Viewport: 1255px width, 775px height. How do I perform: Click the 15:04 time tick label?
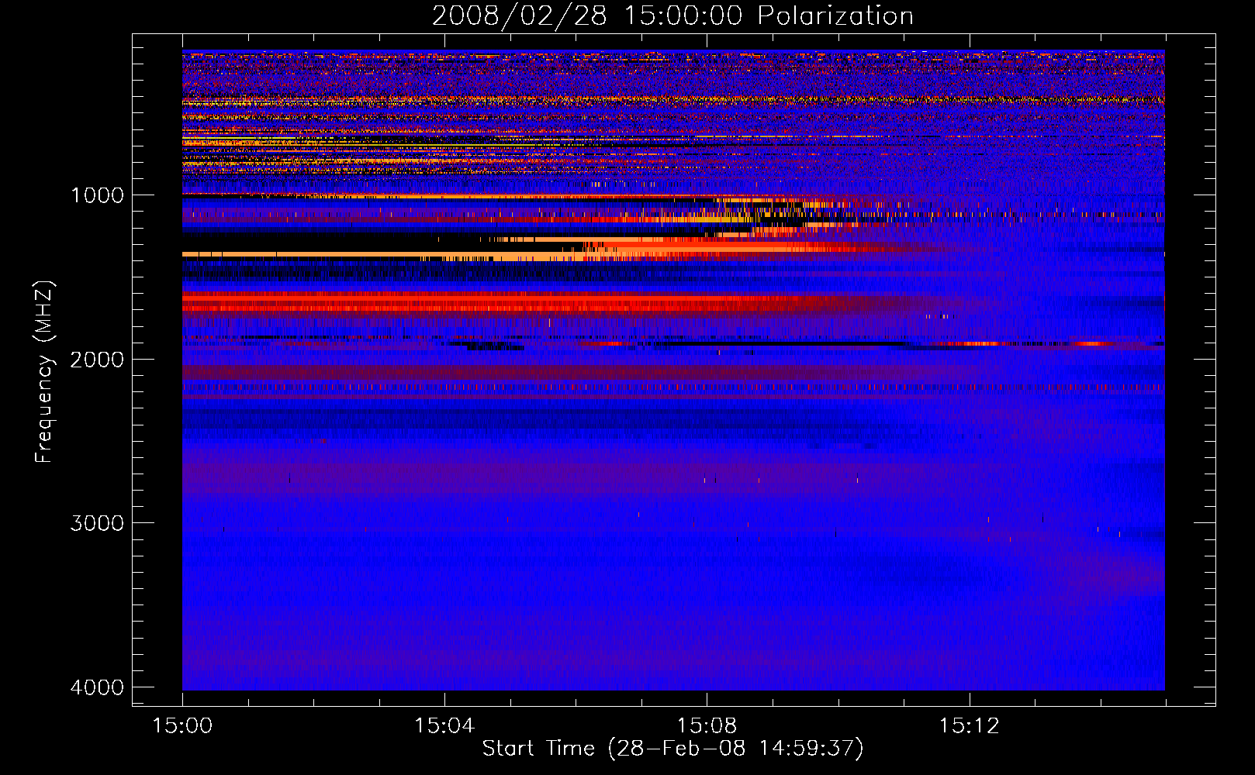pos(444,726)
